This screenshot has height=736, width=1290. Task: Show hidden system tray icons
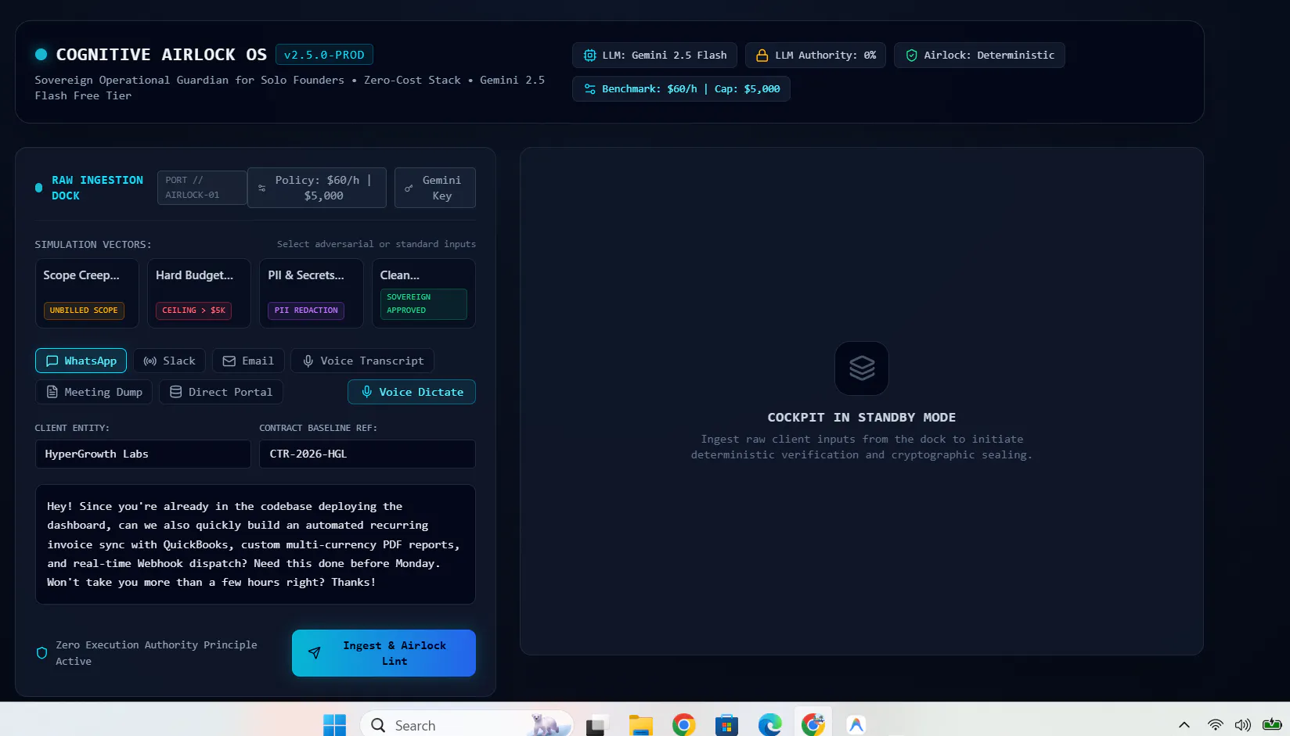pyautogui.click(x=1184, y=725)
